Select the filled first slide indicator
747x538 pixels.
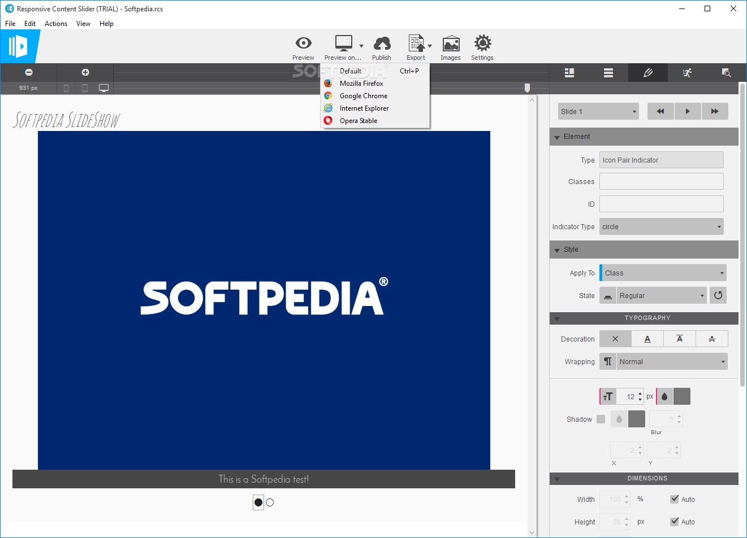(x=258, y=502)
